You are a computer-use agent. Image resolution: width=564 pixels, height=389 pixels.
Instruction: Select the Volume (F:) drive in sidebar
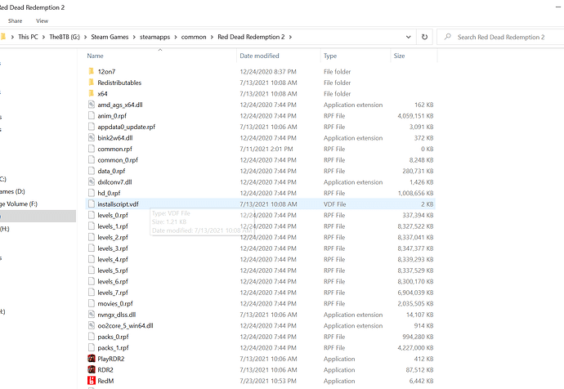pos(19,203)
